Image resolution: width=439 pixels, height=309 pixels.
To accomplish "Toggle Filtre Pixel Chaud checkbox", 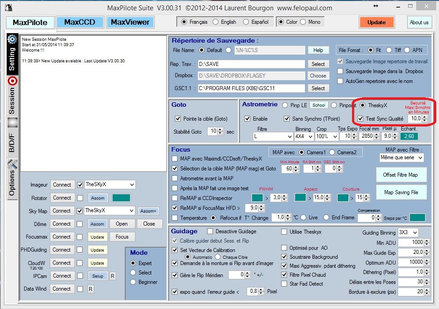I will click(284, 274).
